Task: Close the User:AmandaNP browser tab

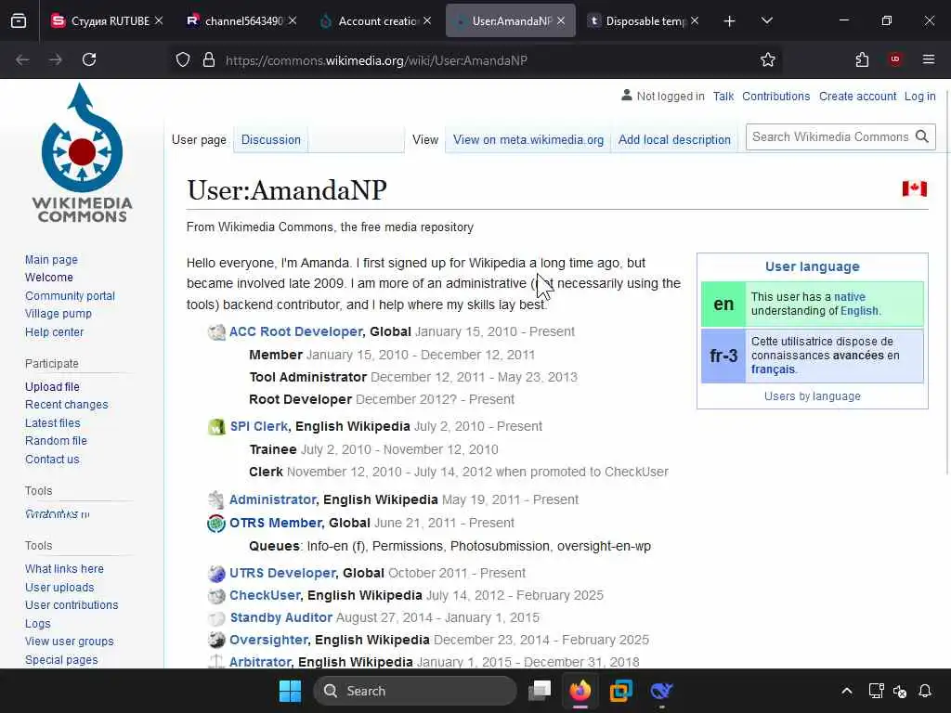Action: click(x=561, y=21)
